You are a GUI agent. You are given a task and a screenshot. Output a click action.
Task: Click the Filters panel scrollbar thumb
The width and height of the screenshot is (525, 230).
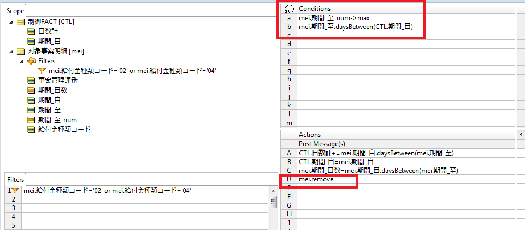(273, 201)
